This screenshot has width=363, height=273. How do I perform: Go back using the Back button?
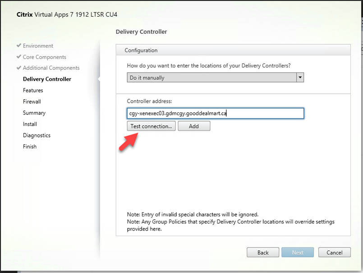263,252
